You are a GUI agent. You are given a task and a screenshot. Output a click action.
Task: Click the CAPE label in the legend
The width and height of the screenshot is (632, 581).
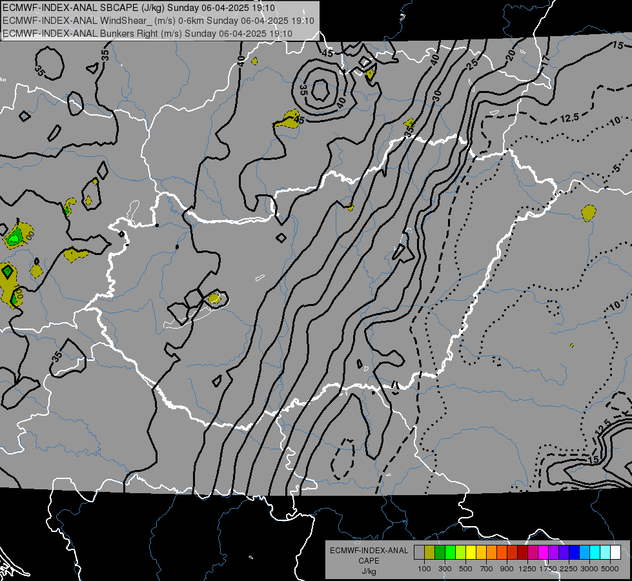(369, 561)
